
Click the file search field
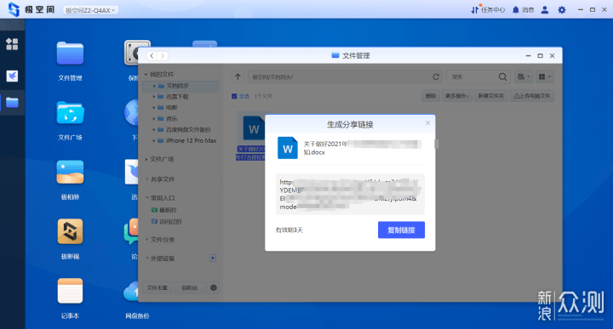click(473, 77)
